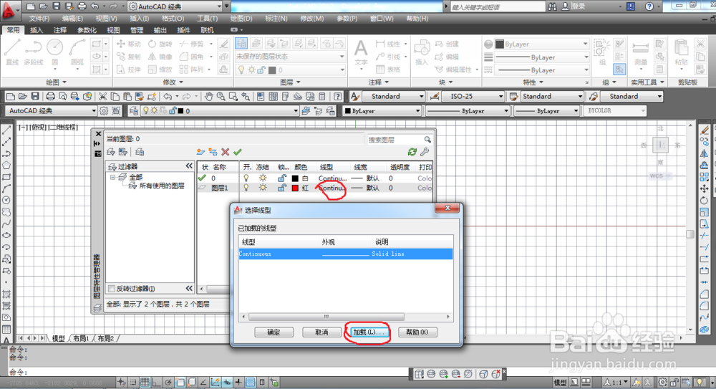Expand the 修改 panel dropdown
The width and height of the screenshot is (716, 389).
[x=173, y=82]
